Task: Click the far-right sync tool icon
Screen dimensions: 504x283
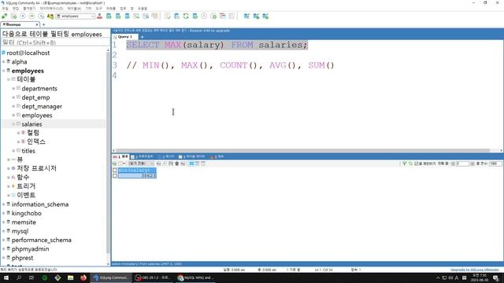Action: 265,16
